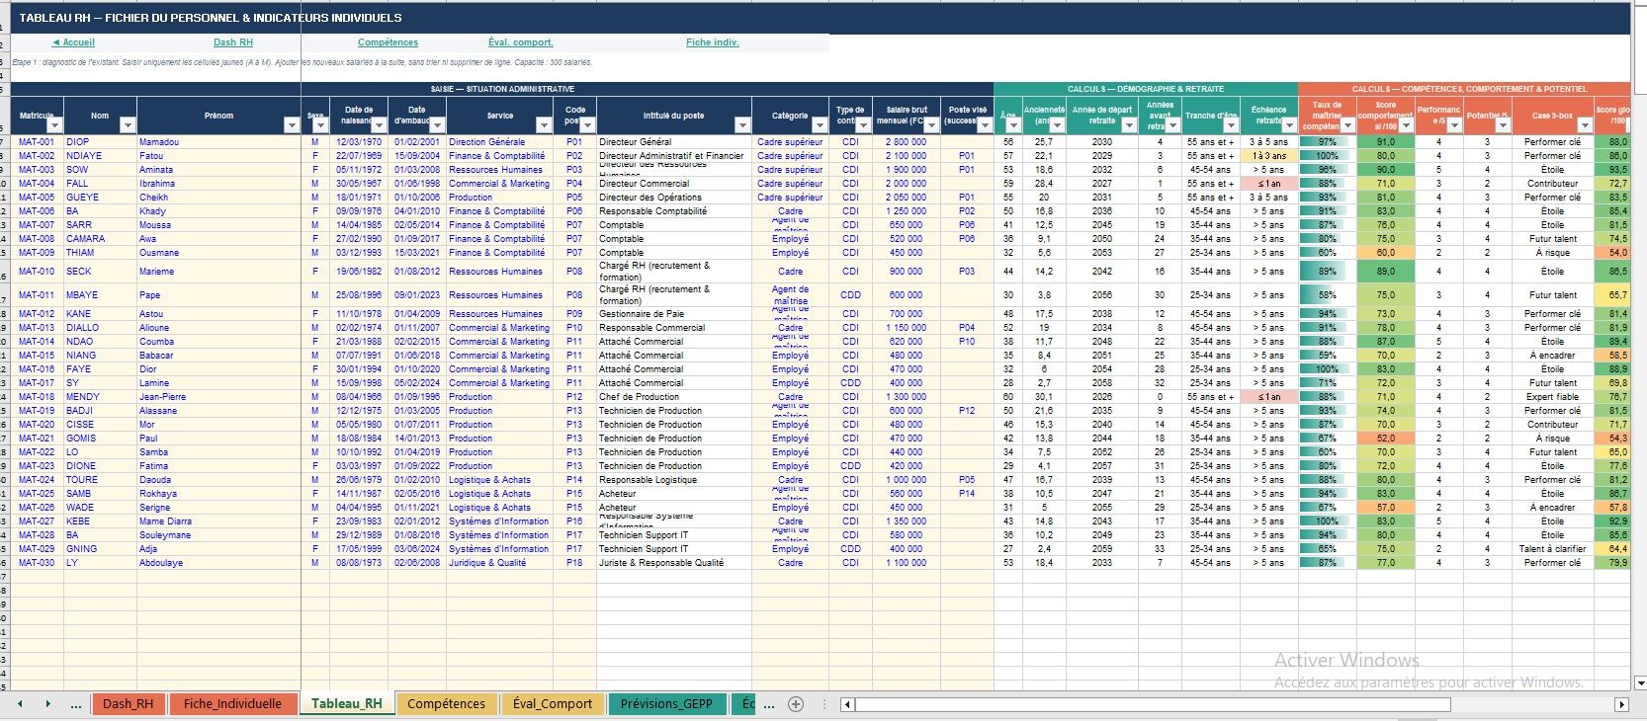This screenshot has width=1647, height=721.
Task: Click the horizontal scrollbar thumb
Action: point(1152,704)
